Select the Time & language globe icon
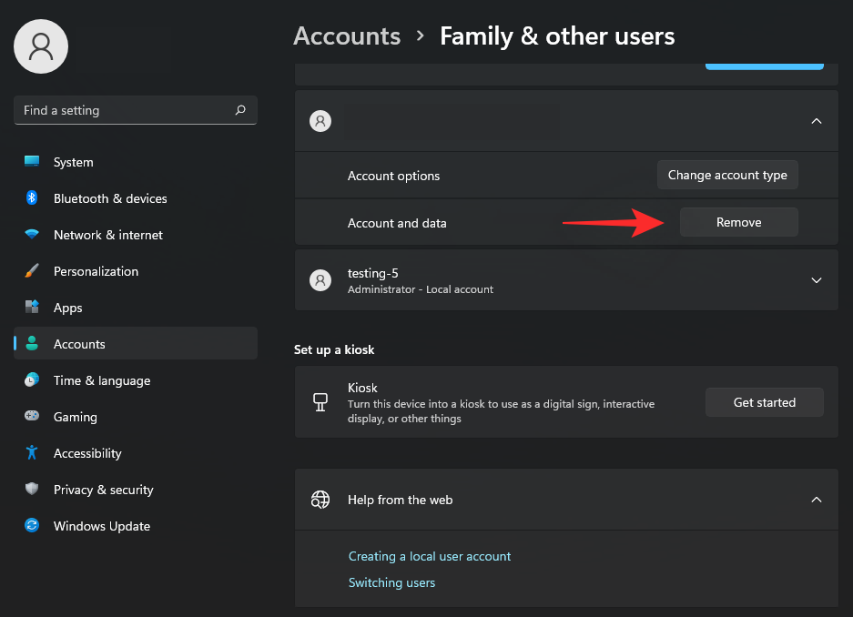 click(32, 380)
